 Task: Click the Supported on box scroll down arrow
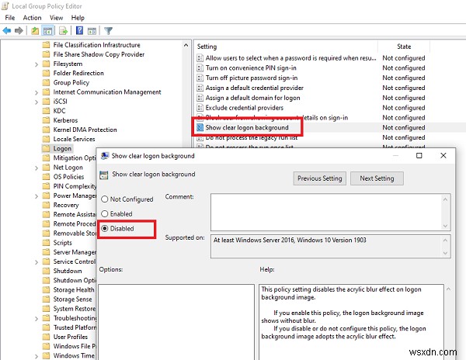point(445,253)
